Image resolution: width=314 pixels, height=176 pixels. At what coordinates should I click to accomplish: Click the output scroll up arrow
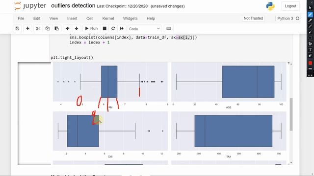click(291, 64)
